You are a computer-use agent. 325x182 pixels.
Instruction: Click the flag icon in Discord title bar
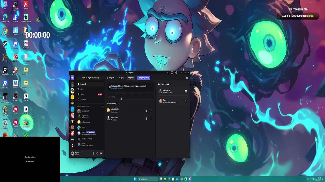tap(168, 73)
